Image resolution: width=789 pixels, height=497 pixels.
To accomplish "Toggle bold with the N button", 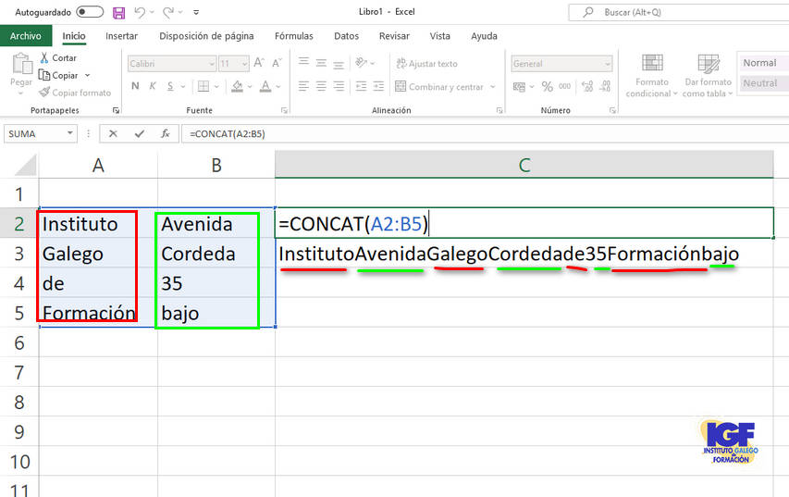I will point(135,86).
